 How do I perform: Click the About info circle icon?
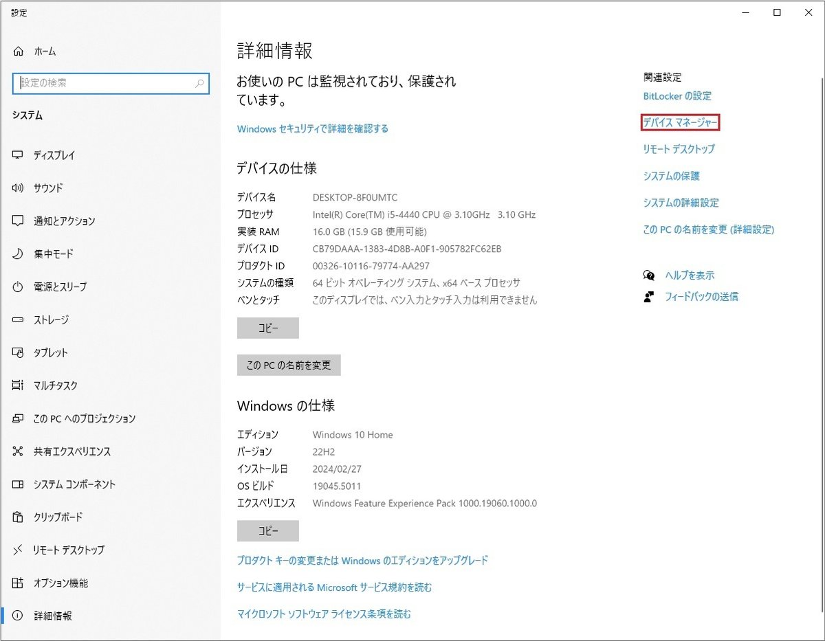pos(19,616)
